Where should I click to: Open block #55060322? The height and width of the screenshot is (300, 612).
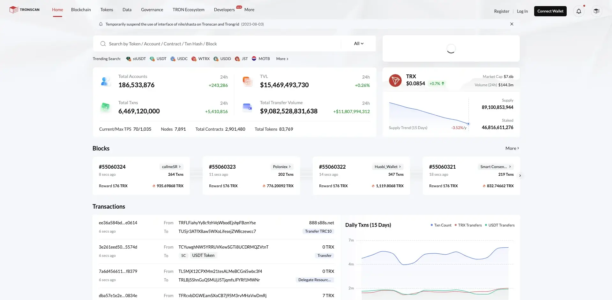332,167
